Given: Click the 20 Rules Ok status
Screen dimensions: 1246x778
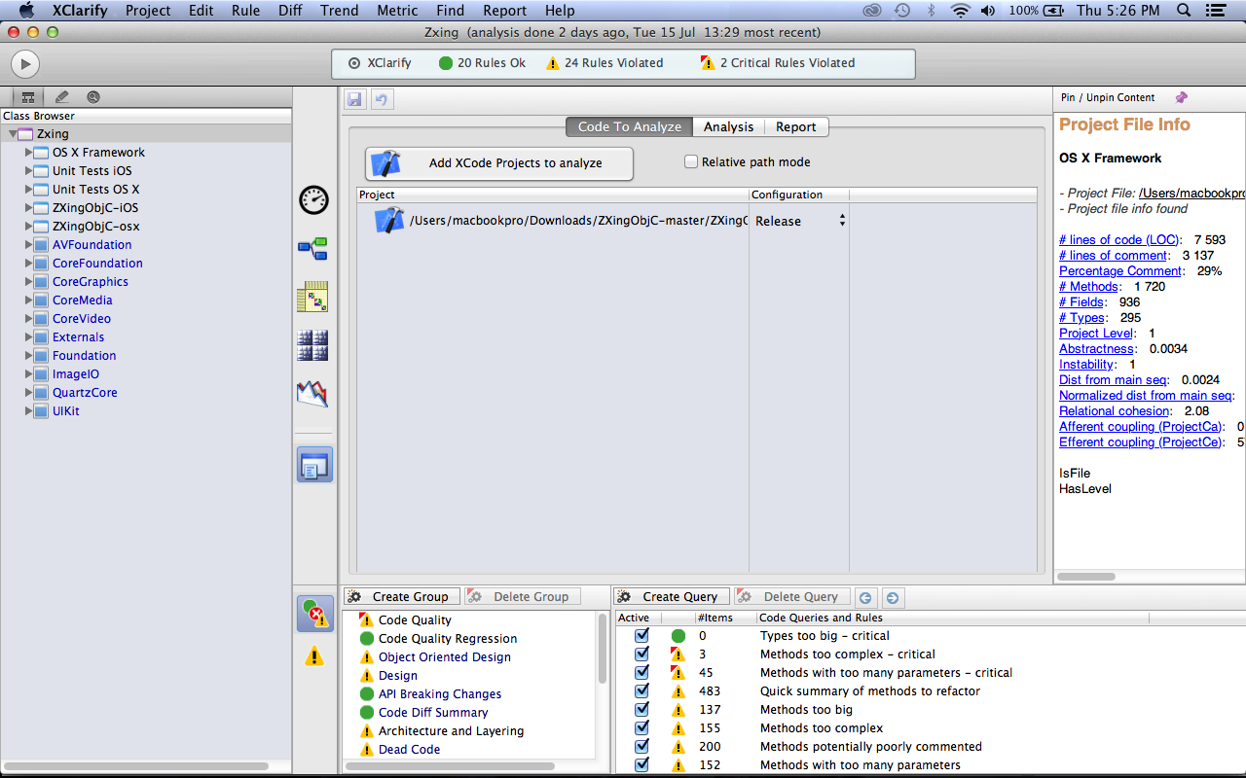Looking at the screenshot, I should pos(482,63).
